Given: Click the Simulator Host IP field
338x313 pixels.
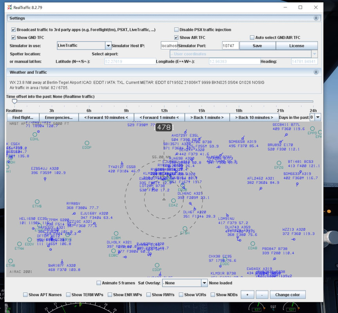Looking at the screenshot, I should (x=169, y=46).
